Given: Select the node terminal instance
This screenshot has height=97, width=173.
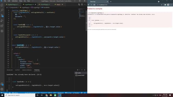Looking at the screenshot, I should coord(81,73).
